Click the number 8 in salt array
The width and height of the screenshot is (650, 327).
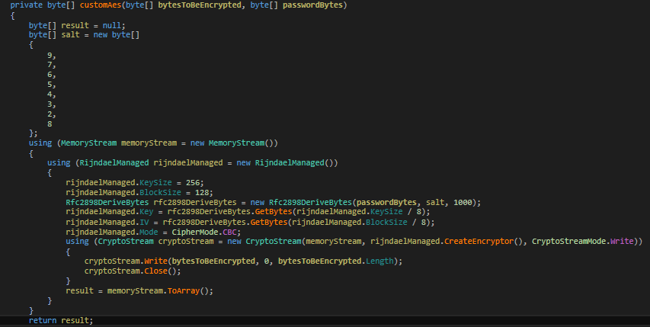coord(50,123)
